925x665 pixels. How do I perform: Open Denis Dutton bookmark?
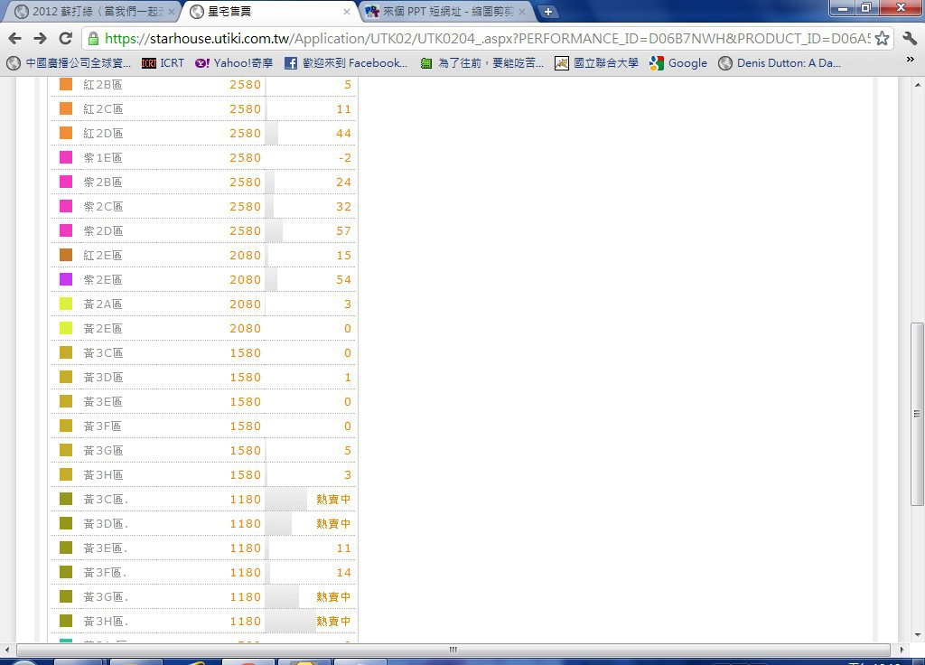[x=780, y=63]
